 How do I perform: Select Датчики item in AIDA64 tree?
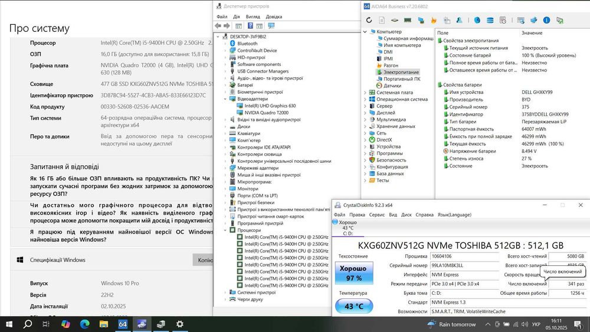click(x=392, y=86)
